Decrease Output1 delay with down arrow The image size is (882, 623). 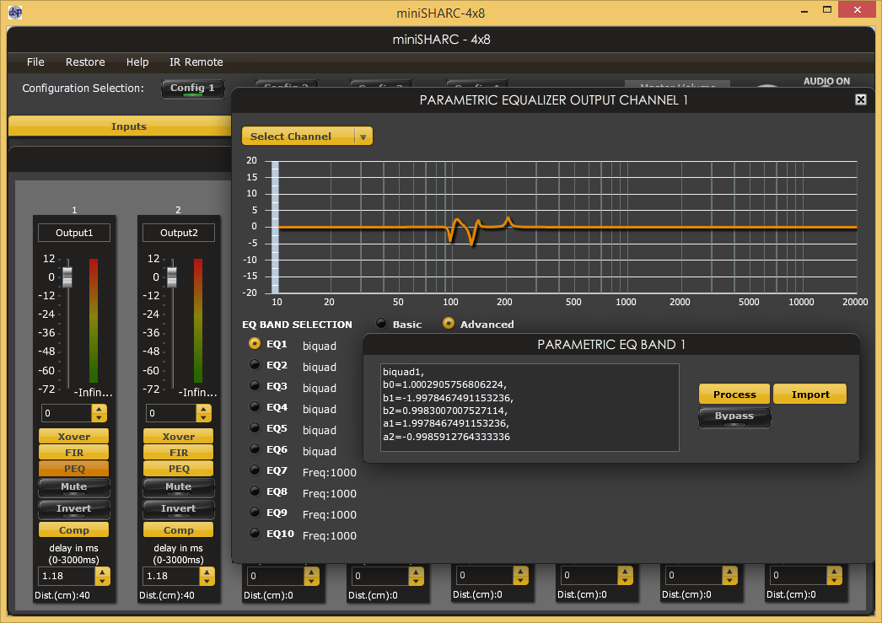pyautogui.click(x=102, y=580)
